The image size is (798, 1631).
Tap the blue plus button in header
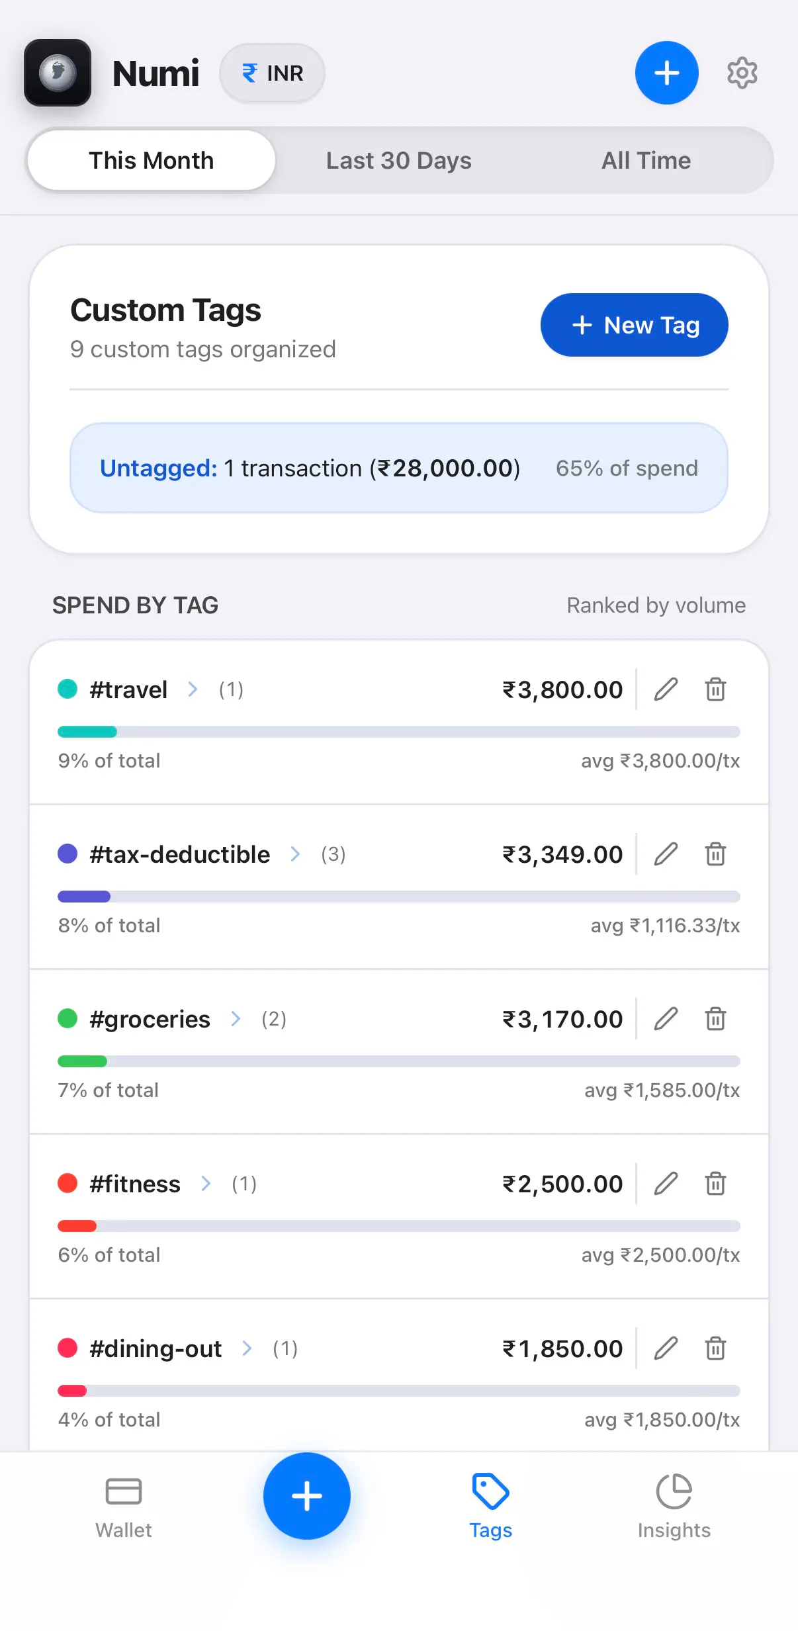click(666, 73)
